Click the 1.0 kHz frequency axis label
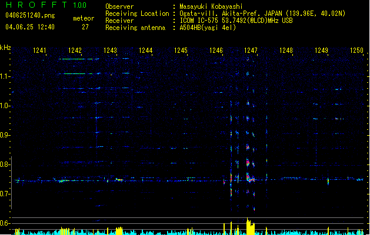 [5, 106]
